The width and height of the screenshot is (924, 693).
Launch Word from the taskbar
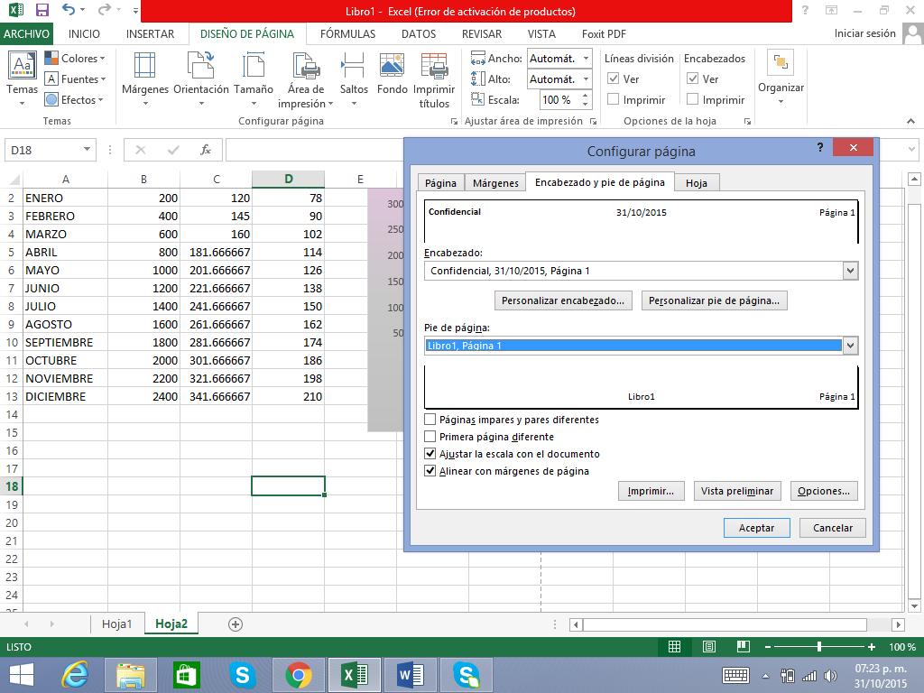411,674
